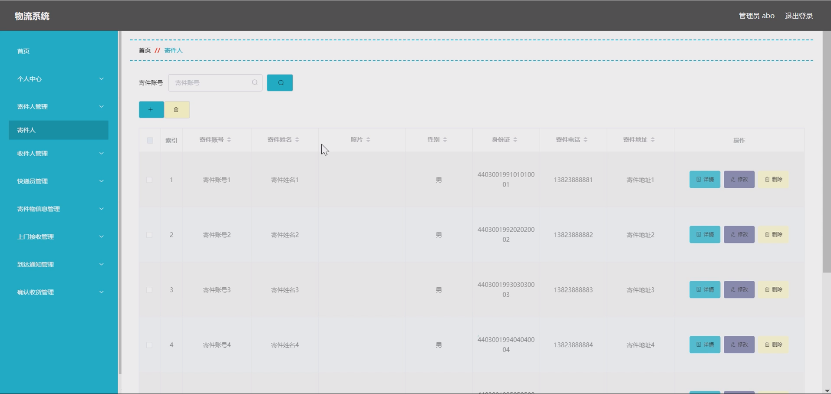Click 修改 for row 寄件账号1
Image resolution: width=831 pixels, height=394 pixels.
739,180
